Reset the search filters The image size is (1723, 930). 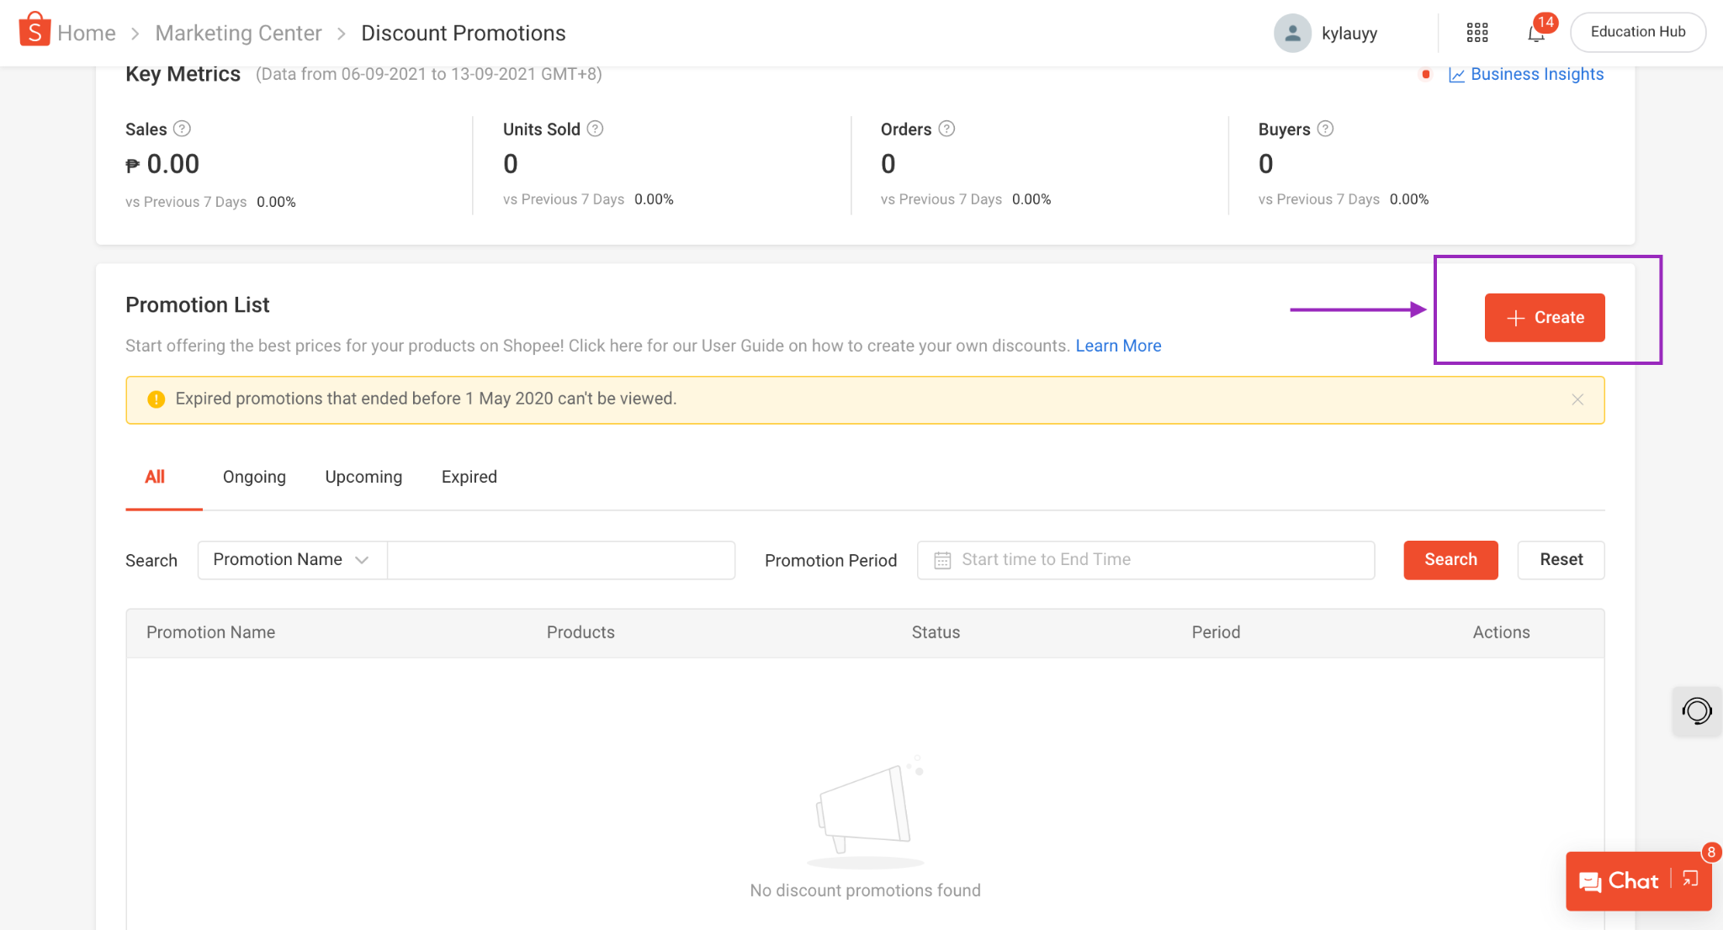tap(1561, 560)
